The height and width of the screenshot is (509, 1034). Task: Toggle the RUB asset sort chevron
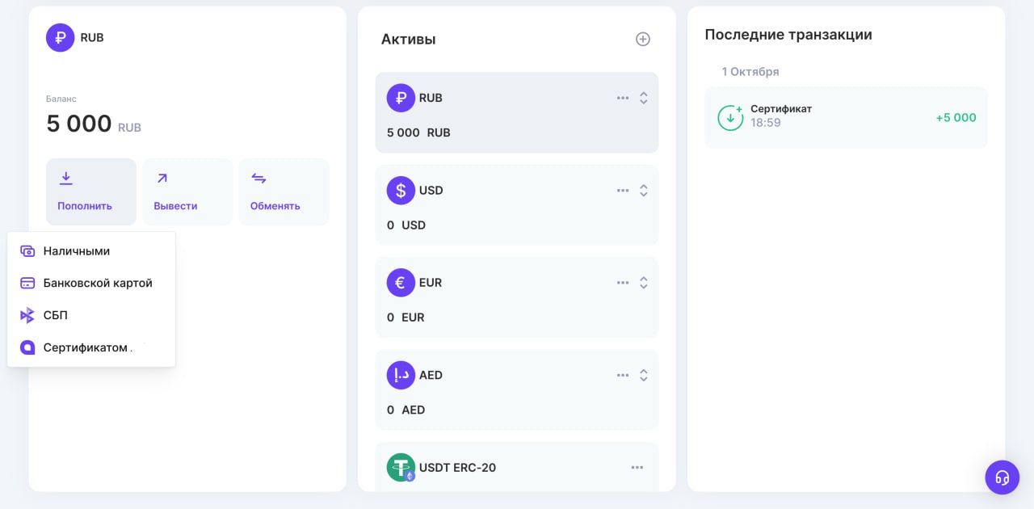click(x=643, y=97)
